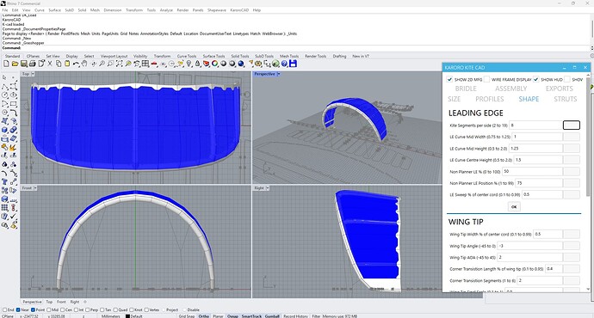The width and height of the screenshot is (594, 318).
Task: Disable the Near osnap checkbox
Action: pos(18,309)
